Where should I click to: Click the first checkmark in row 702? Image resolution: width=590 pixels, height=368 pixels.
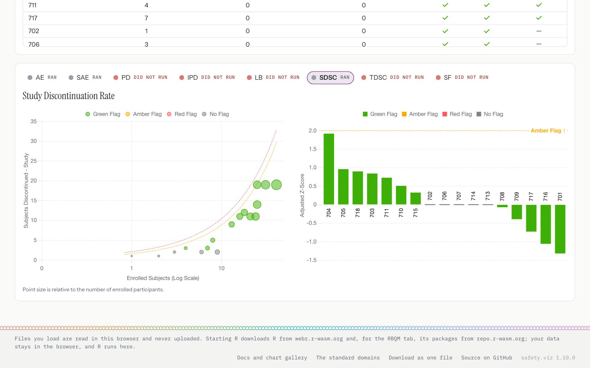point(445,31)
